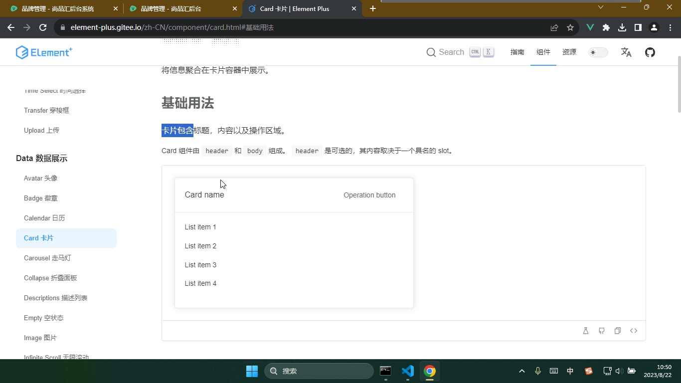Open the GitHub repository icon
Viewport: 681px width, 383px height.
[650, 52]
